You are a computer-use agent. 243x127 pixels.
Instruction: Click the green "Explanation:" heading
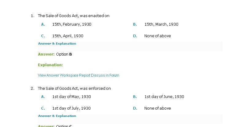coord(50,65)
